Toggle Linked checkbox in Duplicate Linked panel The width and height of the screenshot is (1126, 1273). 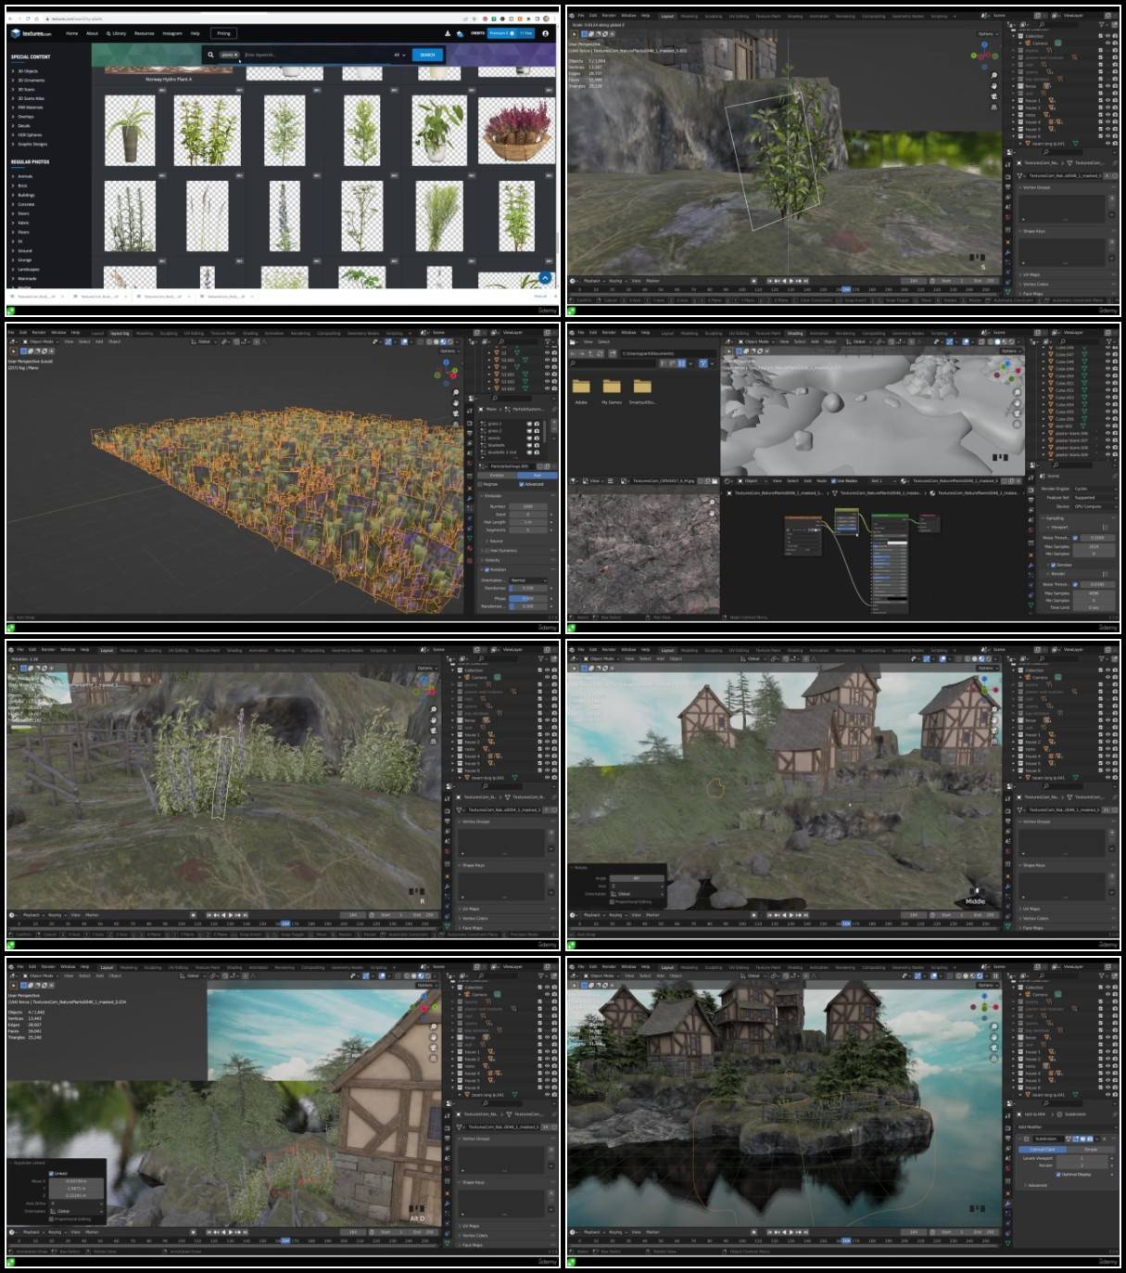[x=51, y=1173]
